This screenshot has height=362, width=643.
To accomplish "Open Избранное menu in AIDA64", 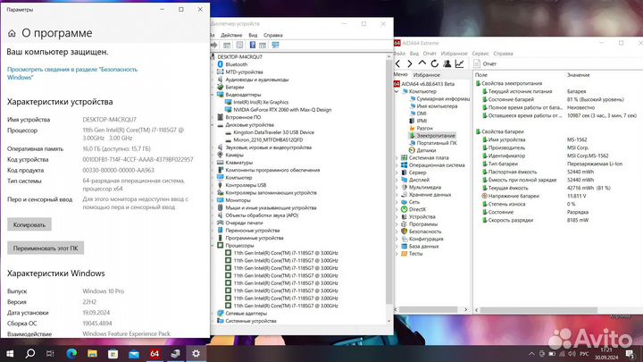I will pyautogui.click(x=454, y=54).
